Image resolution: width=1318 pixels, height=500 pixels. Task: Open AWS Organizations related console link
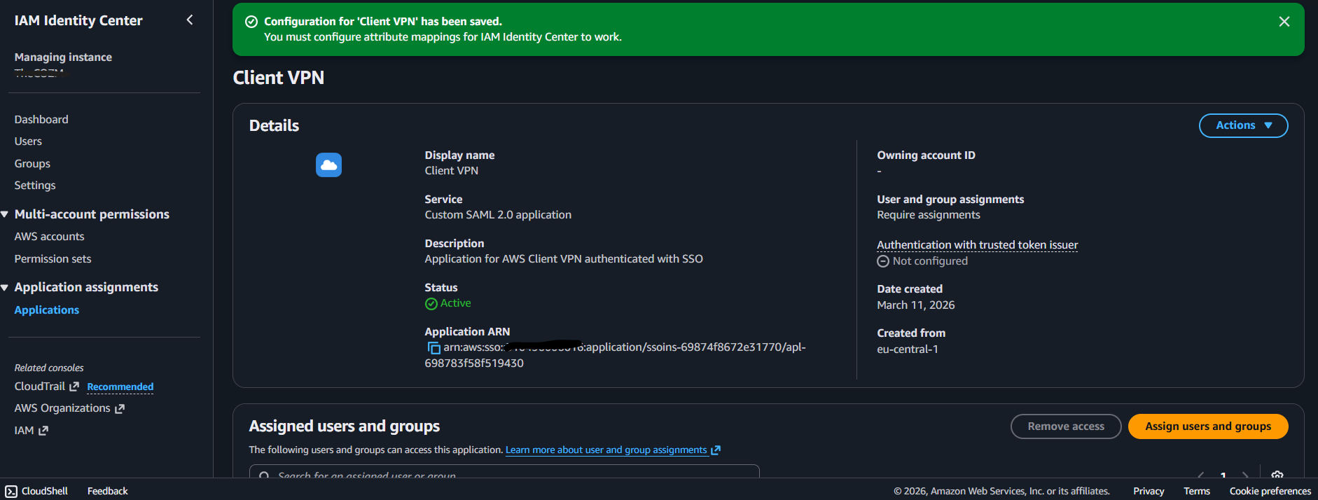tap(62, 408)
